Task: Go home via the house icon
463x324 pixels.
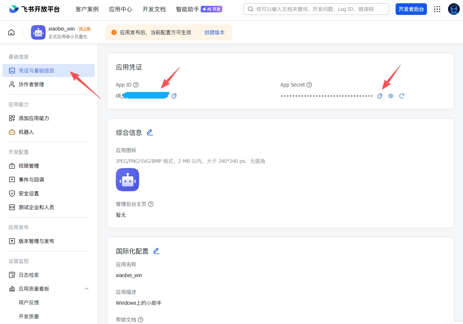Action: 11,32
